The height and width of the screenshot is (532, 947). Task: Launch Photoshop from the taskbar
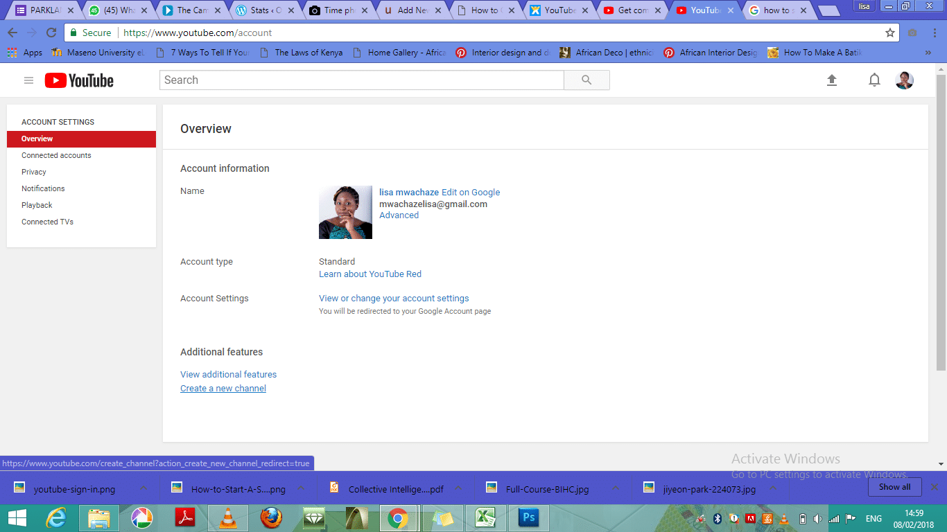click(x=529, y=518)
